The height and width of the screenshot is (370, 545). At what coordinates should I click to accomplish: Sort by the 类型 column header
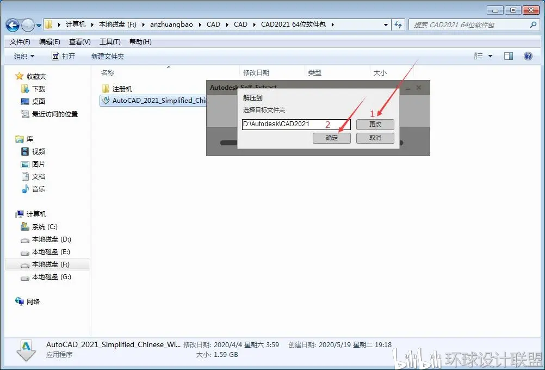[x=314, y=73]
